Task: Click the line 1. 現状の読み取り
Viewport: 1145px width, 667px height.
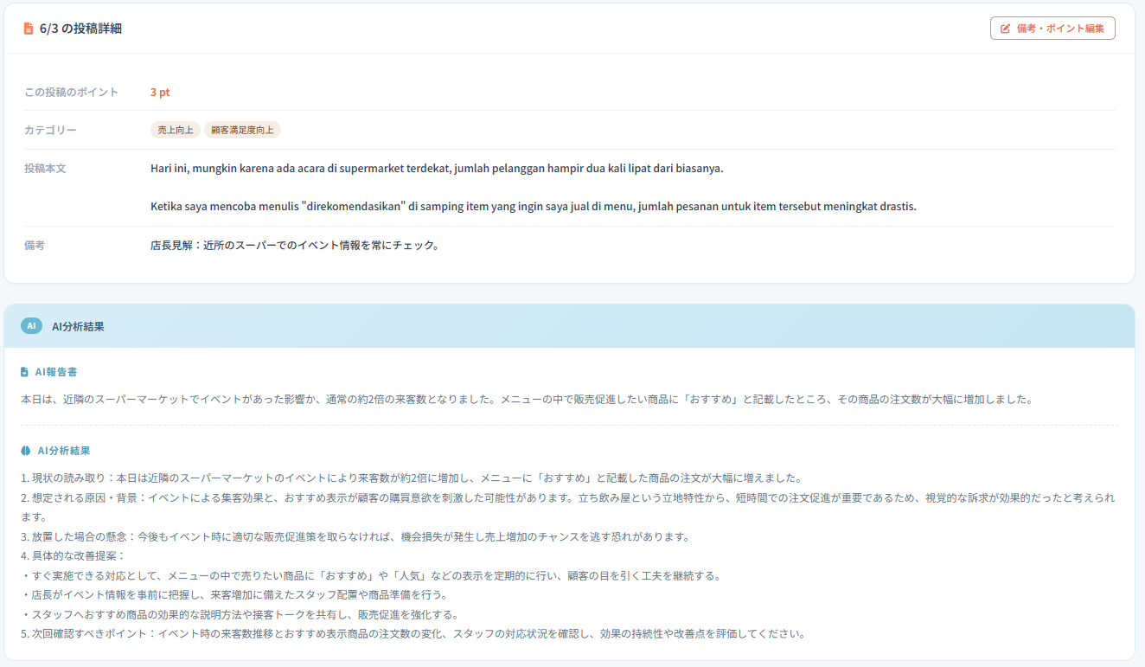Action: (413, 478)
